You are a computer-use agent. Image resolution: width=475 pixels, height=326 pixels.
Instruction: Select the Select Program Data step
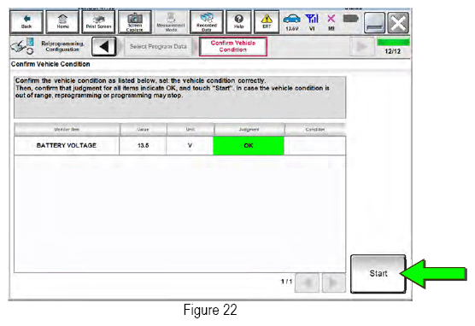coord(158,47)
